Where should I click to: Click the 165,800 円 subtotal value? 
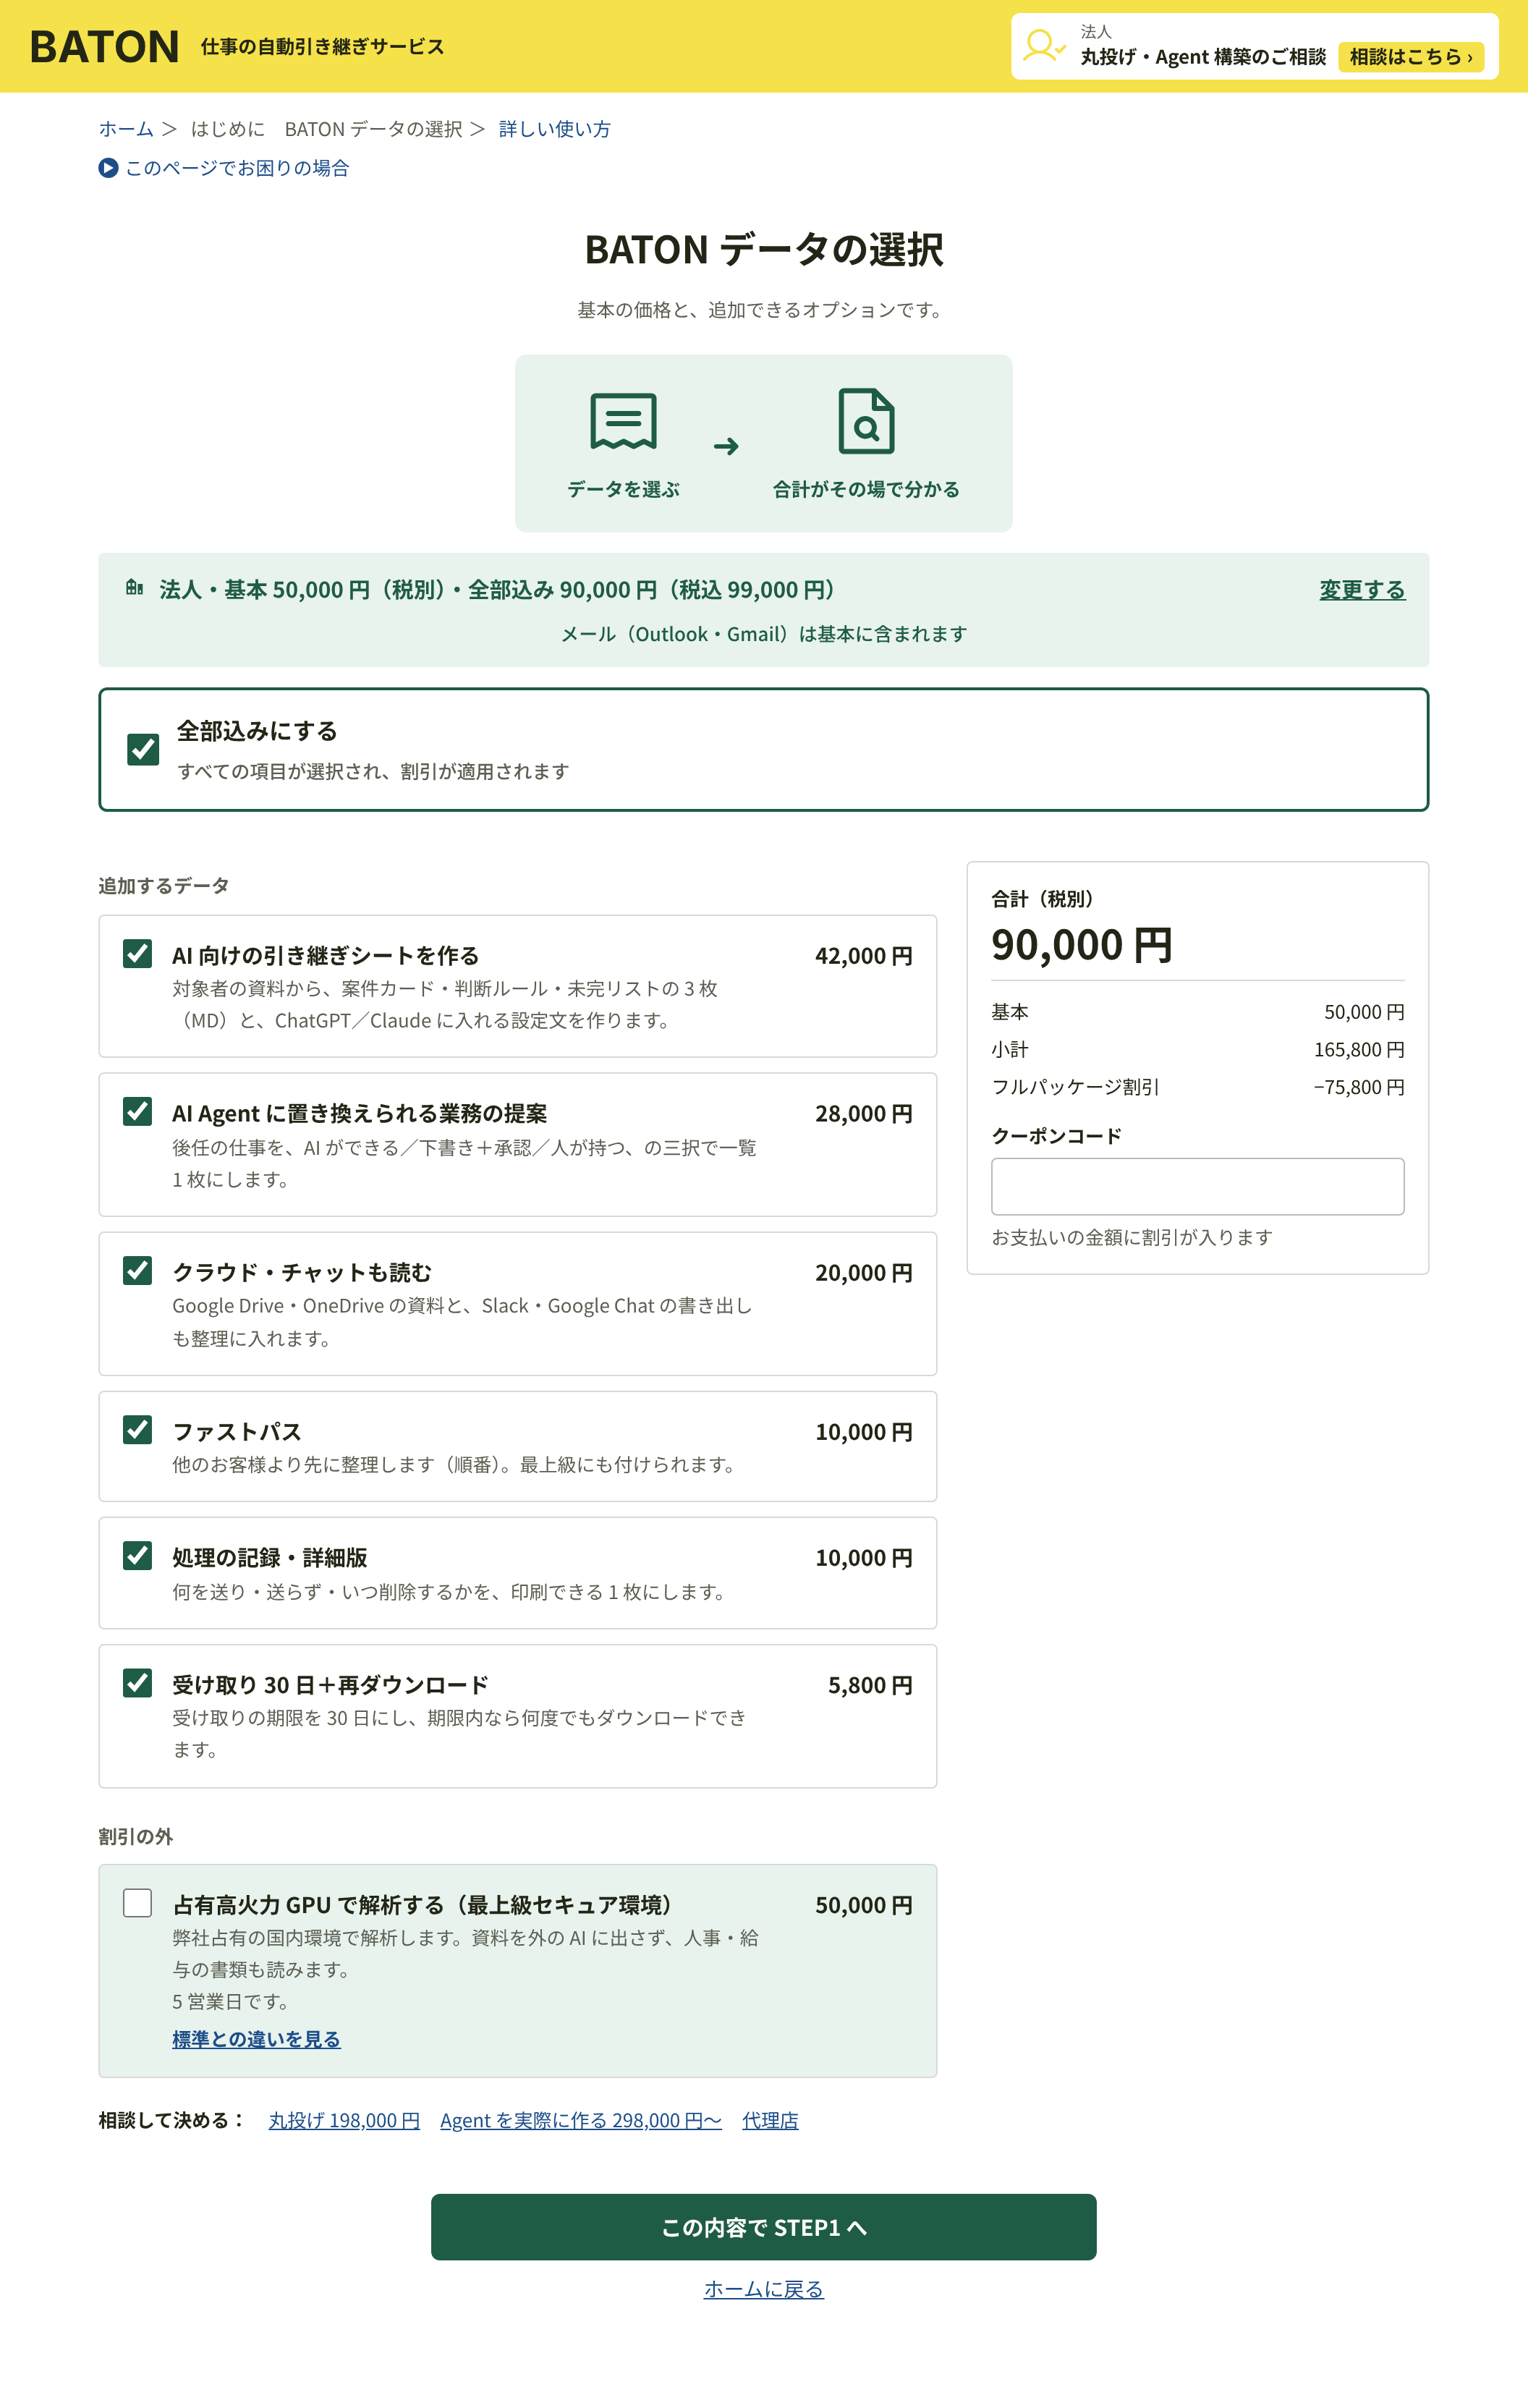pos(1359,1049)
